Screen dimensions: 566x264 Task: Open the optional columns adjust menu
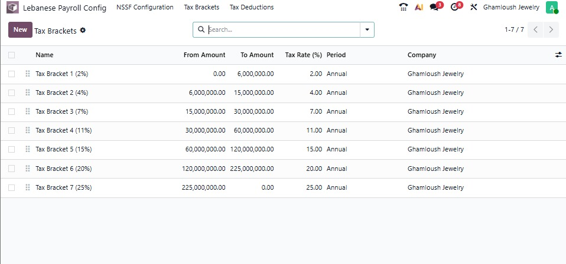(558, 55)
